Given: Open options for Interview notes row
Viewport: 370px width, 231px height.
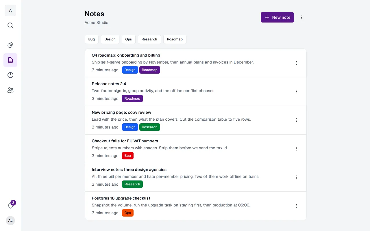Looking at the screenshot, I should tap(296, 177).
